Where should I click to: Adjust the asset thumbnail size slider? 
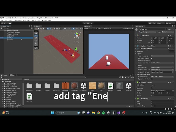[130, 106]
